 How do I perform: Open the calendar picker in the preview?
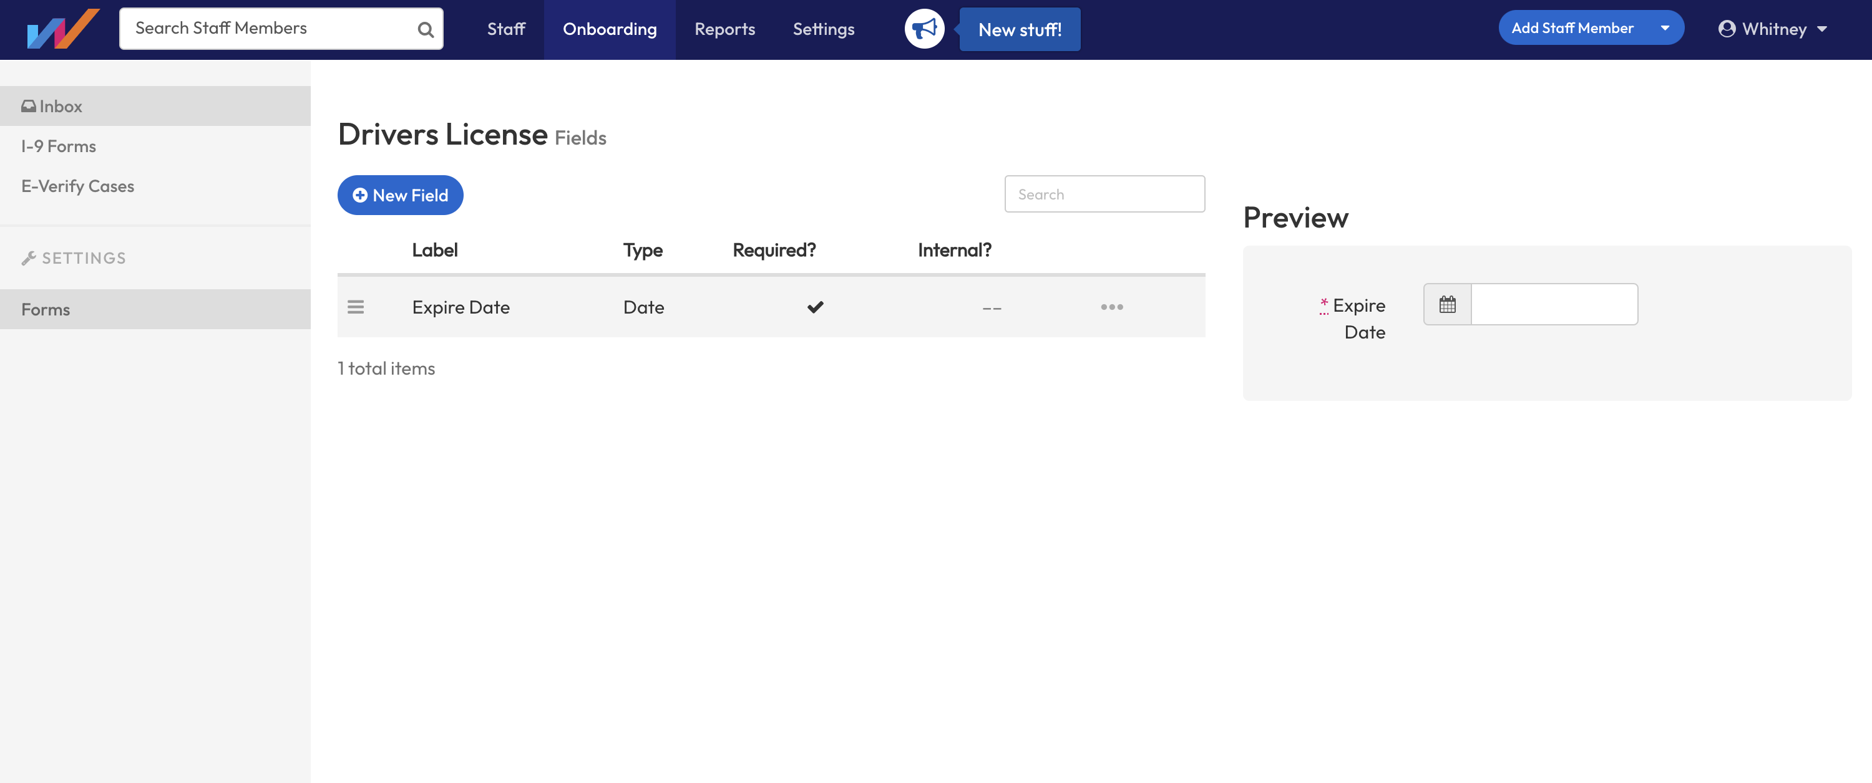click(x=1447, y=304)
